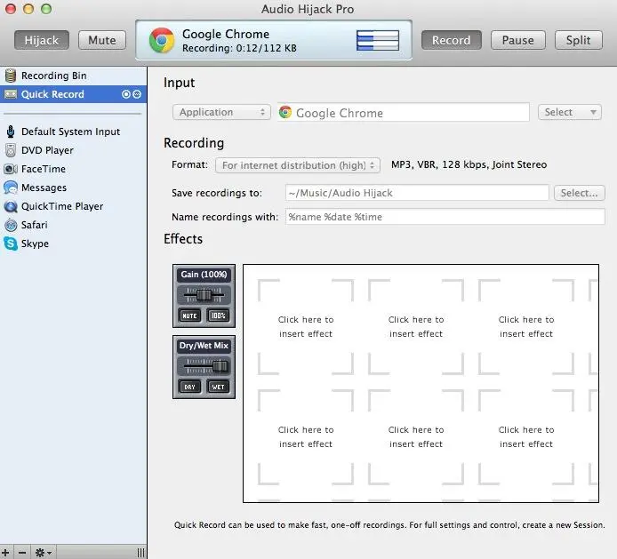Click the Messages speech bubble icon
Image resolution: width=617 pixels, height=559 pixels.
click(x=11, y=188)
